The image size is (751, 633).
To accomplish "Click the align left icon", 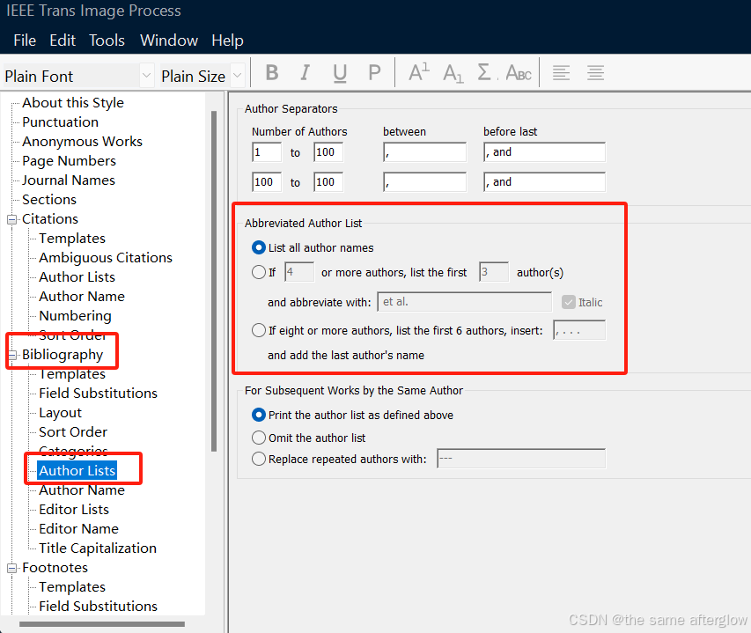I will (561, 73).
